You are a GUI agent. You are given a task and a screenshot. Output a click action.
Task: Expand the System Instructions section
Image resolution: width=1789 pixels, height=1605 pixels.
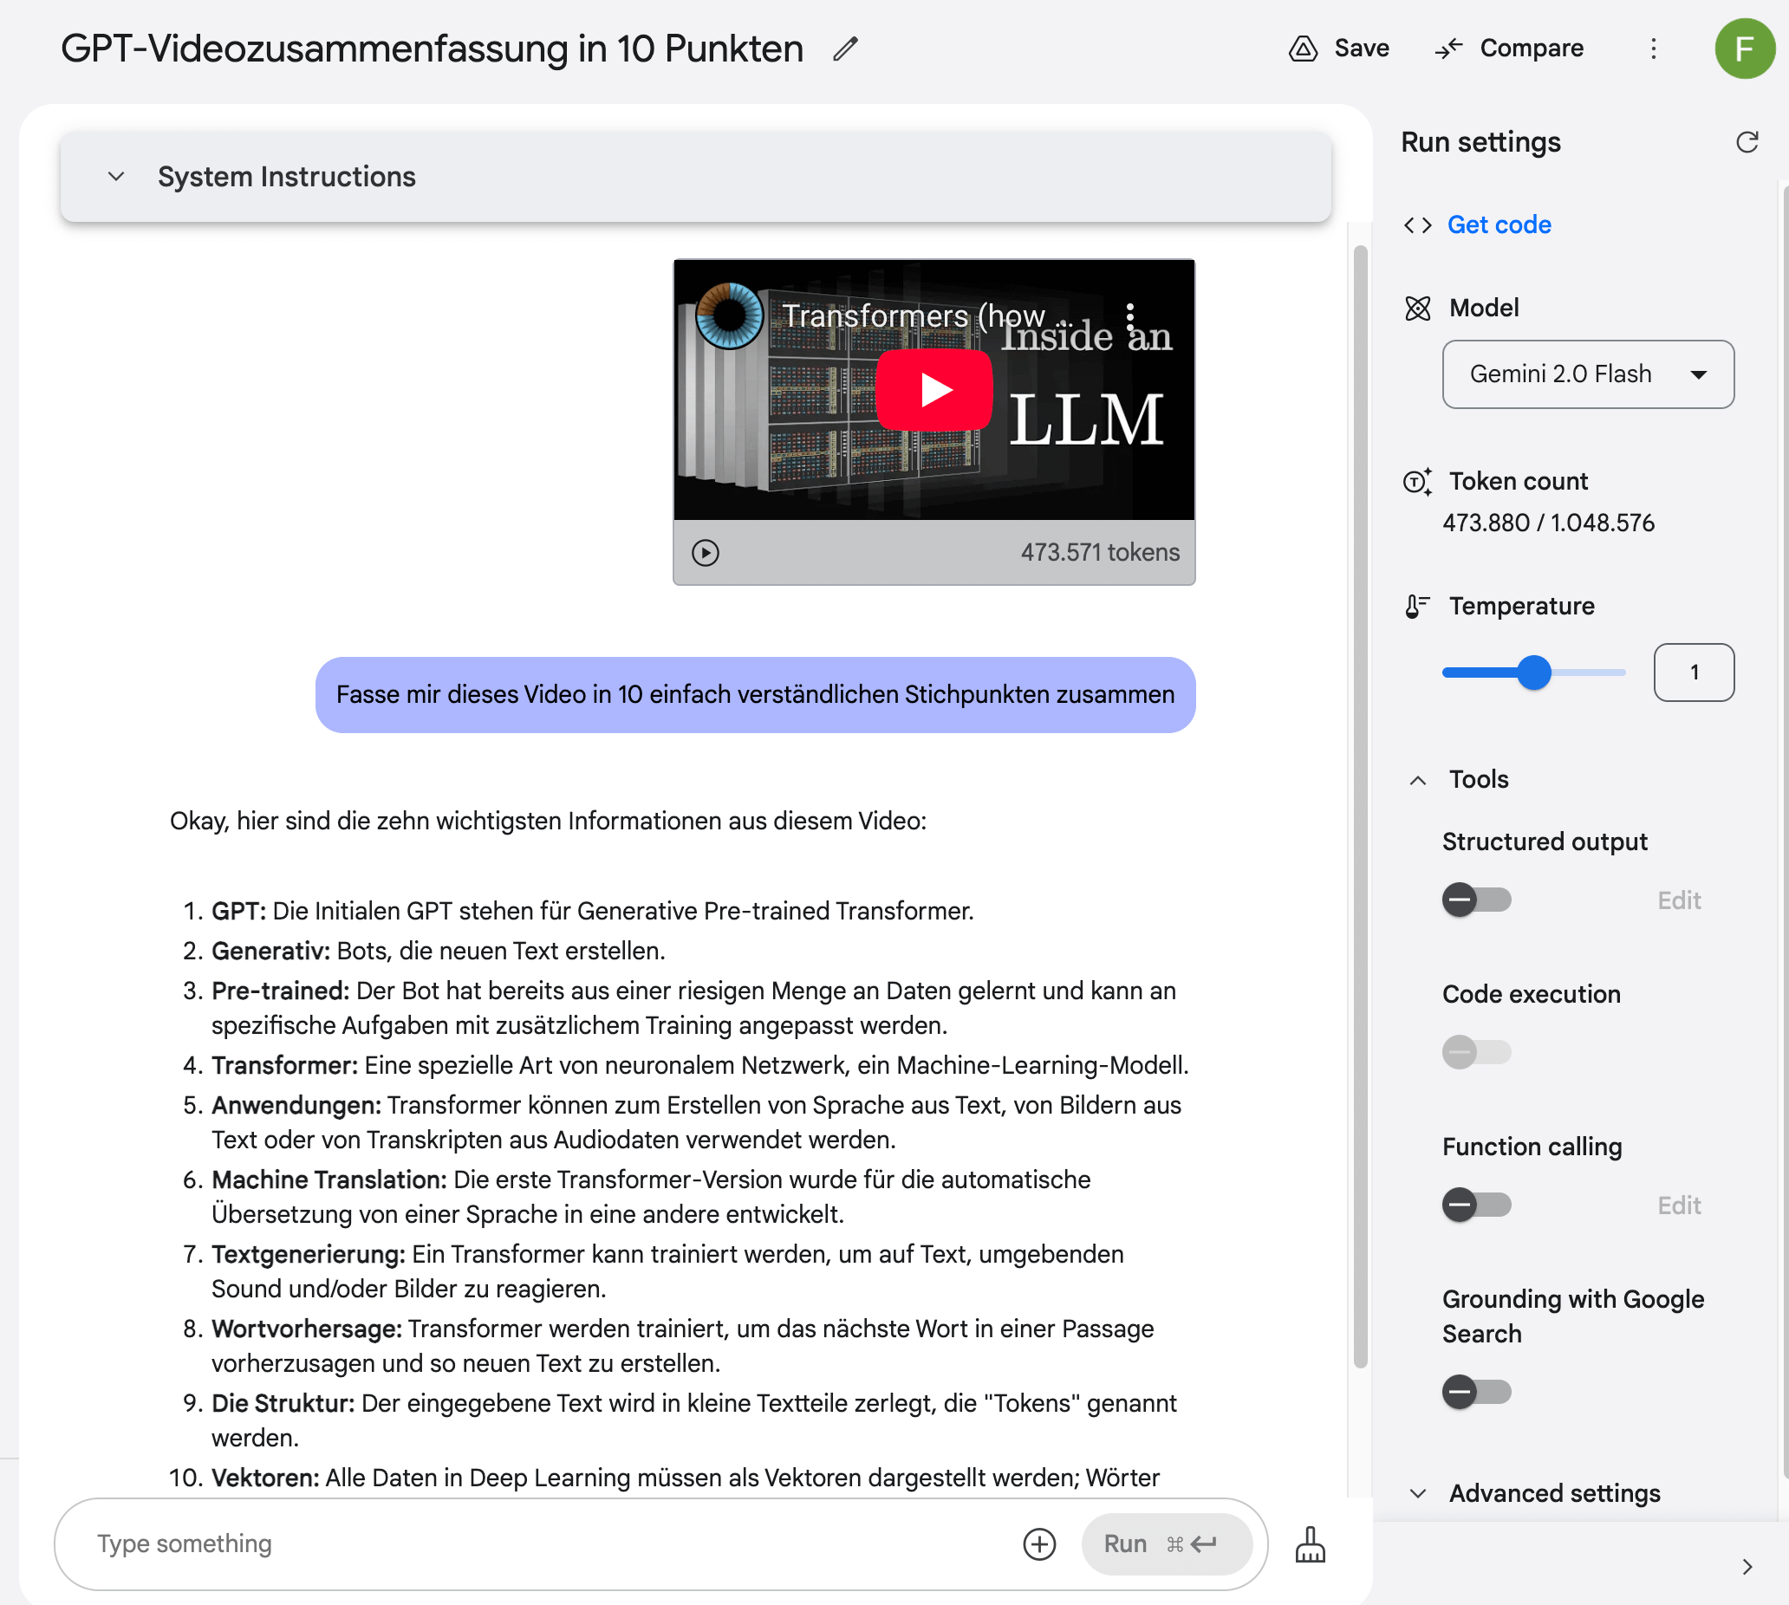coord(116,177)
